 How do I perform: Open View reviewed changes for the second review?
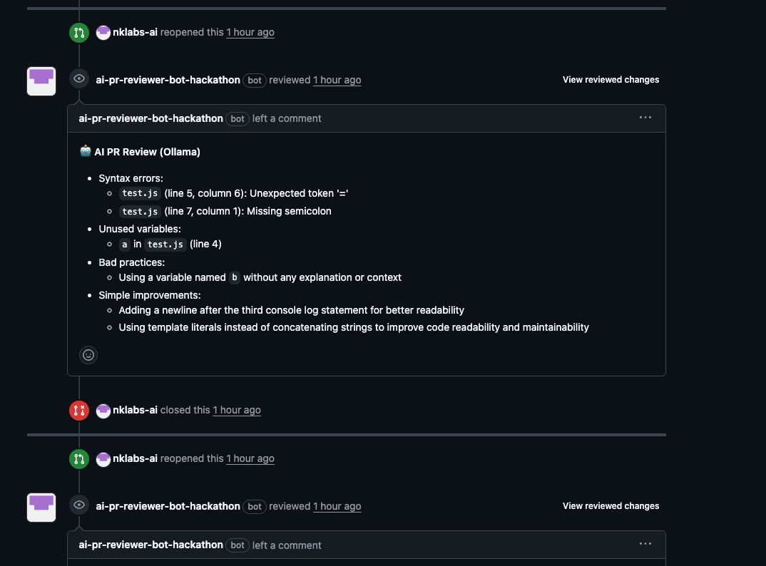tap(611, 505)
